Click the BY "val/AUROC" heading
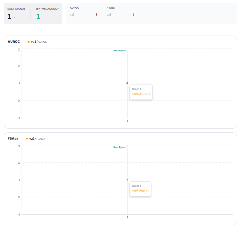 click(47, 9)
